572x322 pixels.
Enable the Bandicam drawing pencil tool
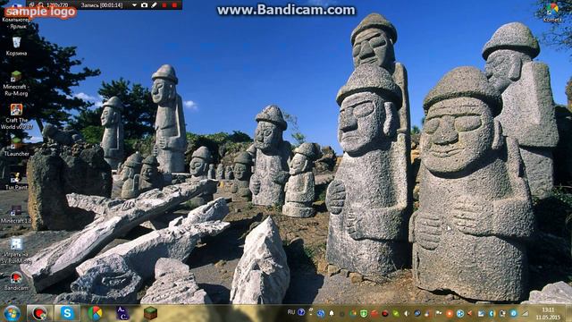click(155, 5)
